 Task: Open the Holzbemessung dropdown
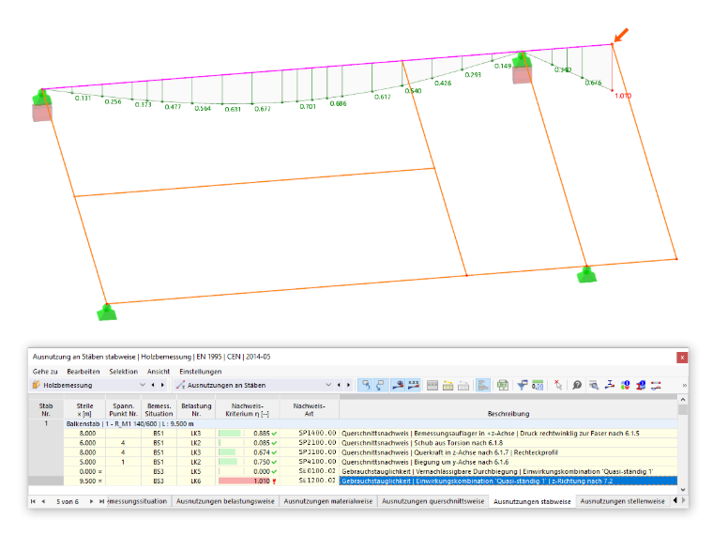(89, 386)
